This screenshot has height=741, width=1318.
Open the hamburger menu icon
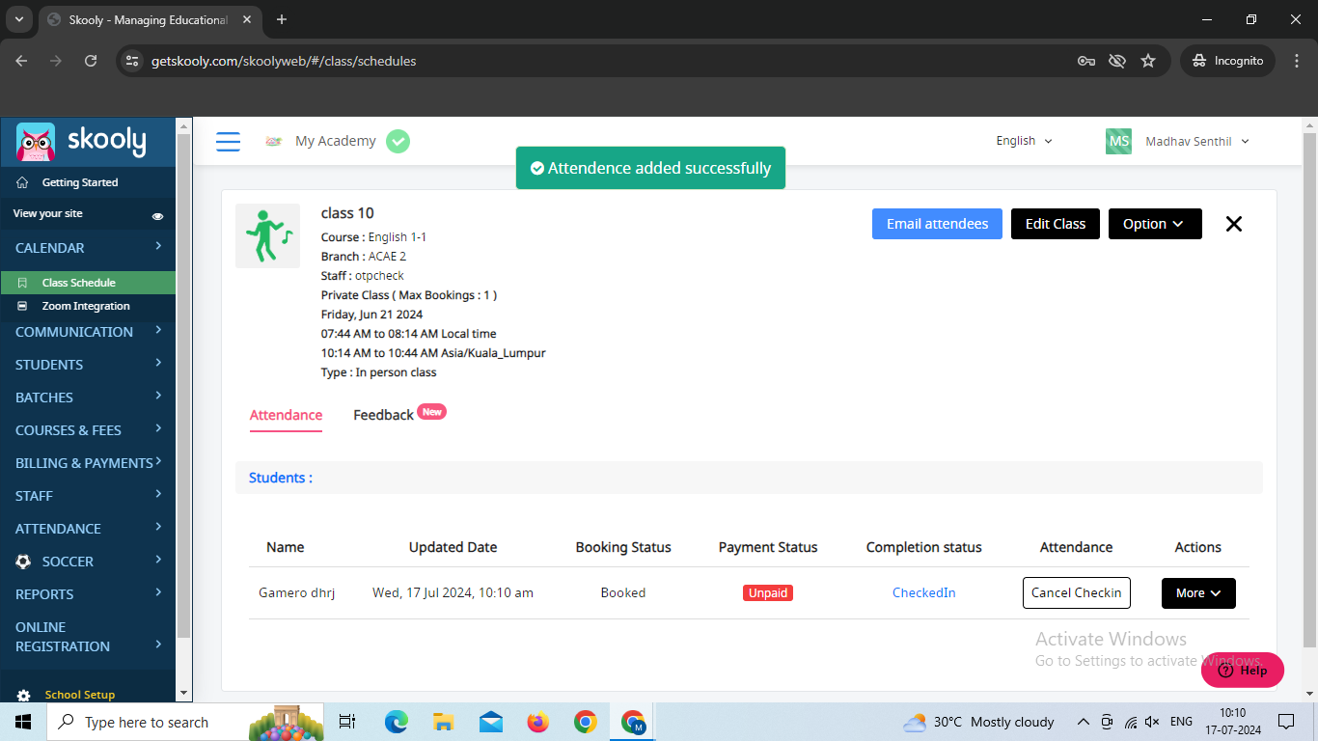(228, 142)
